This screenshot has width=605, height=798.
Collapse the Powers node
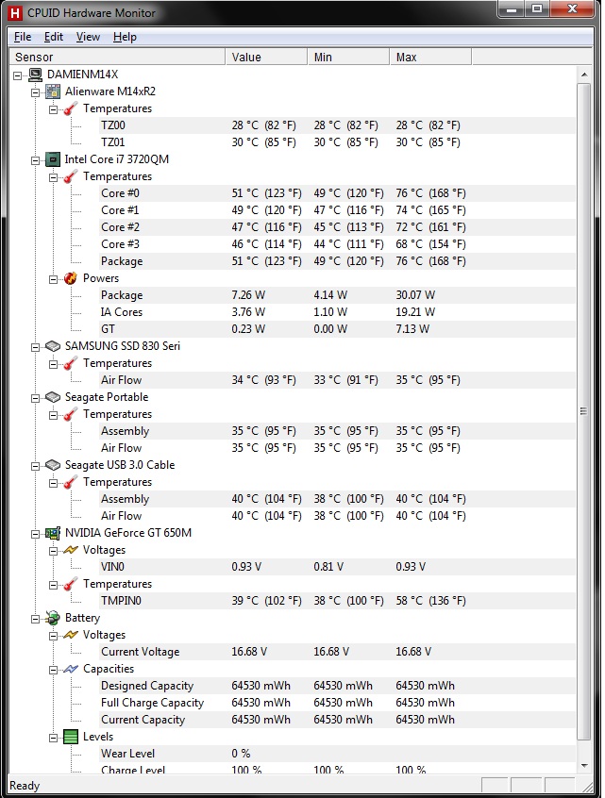click(x=53, y=279)
